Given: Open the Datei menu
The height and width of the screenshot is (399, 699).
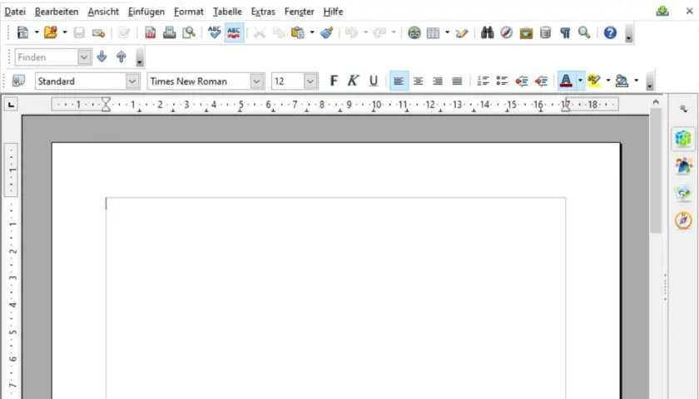Looking at the screenshot, I should [x=15, y=12].
